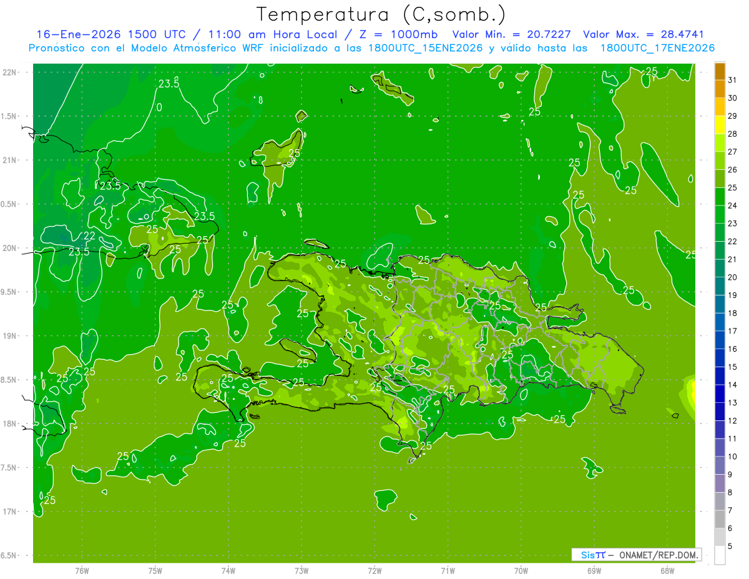Click the 'Valor Max. = 28.4741' value
749x579 pixels.
(x=644, y=35)
